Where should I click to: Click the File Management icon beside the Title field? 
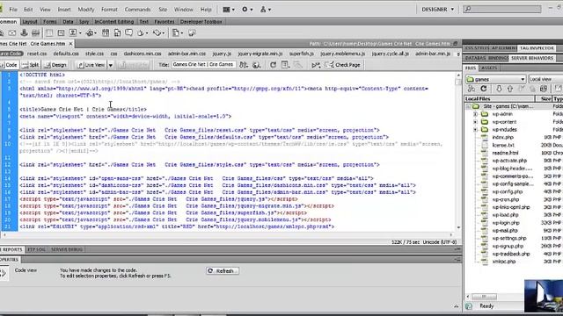point(244,65)
